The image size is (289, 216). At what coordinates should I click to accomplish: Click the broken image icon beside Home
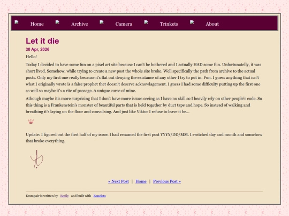[17, 22]
